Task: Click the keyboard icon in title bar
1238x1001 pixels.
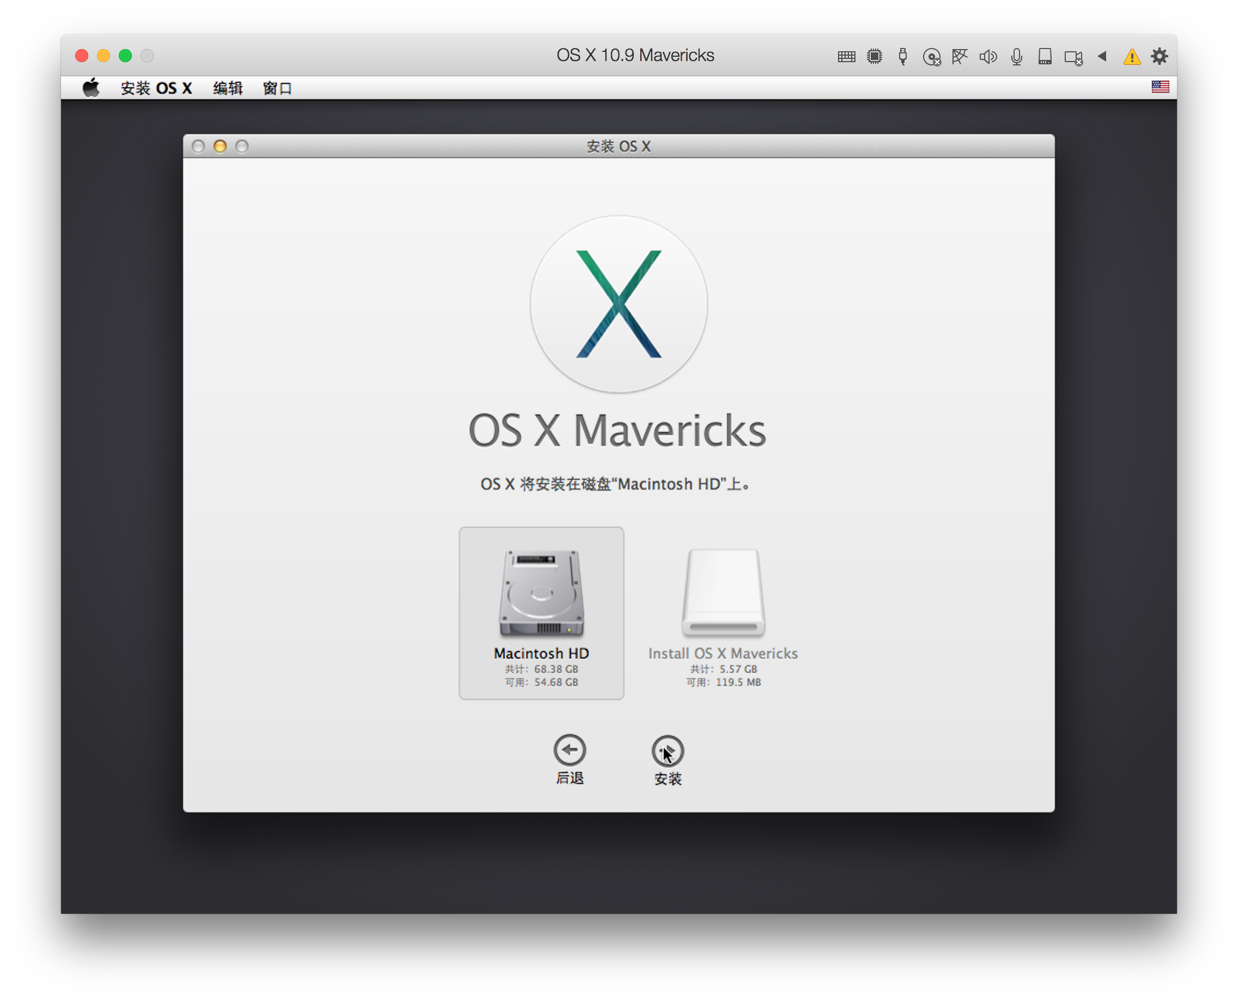Action: (846, 57)
